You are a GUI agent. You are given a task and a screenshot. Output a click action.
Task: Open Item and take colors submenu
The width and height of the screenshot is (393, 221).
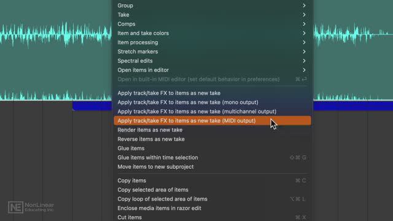click(212, 33)
